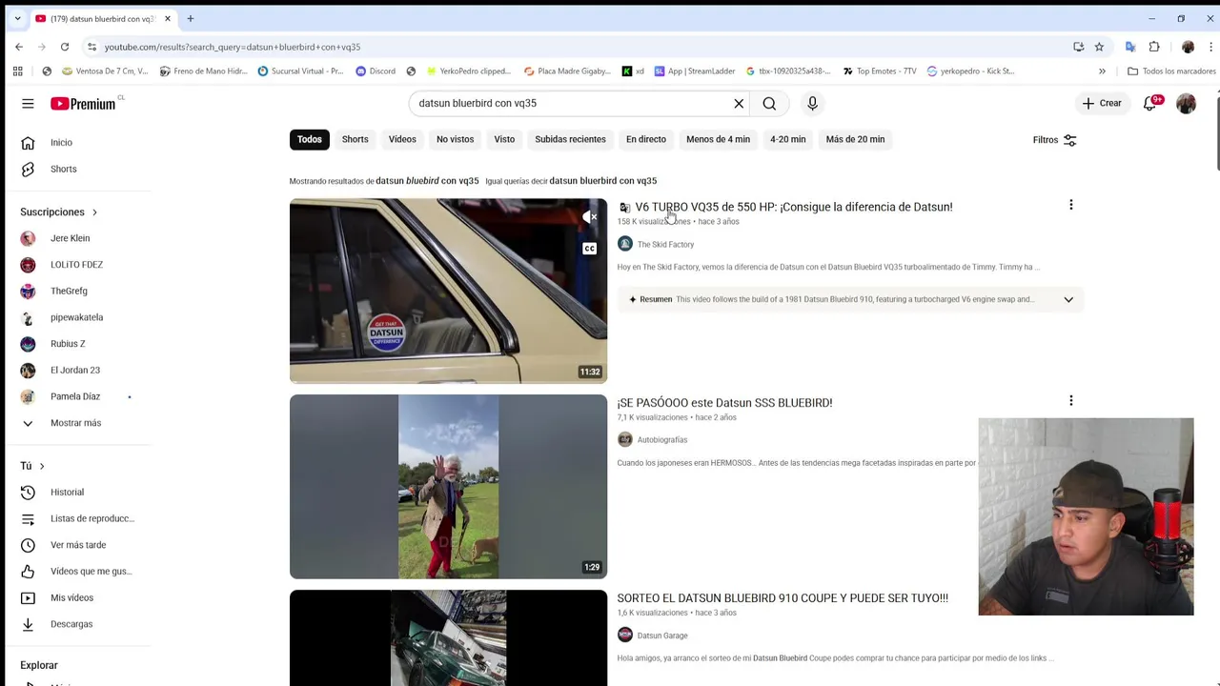Click the Inicio home icon
Viewport: 1220px width, 686px height.
pyautogui.click(x=28, y=142)
